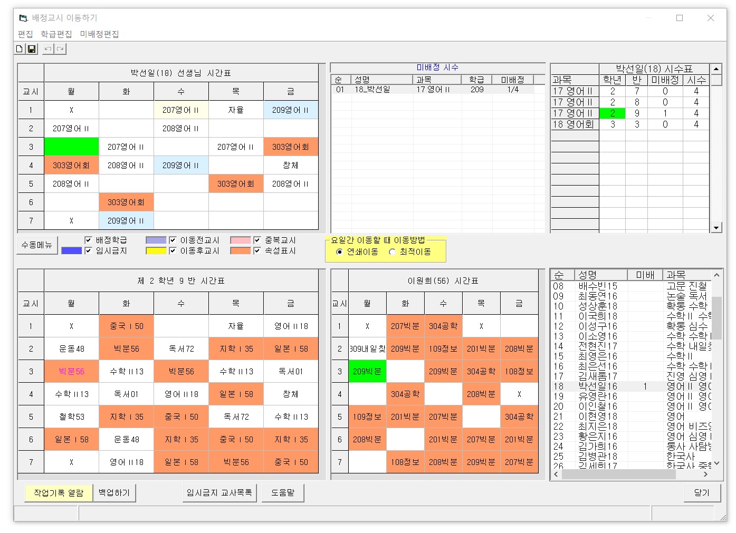
Task: Click the save floppy disk icon
Action: pyautogui.click(x=32, y=49)
